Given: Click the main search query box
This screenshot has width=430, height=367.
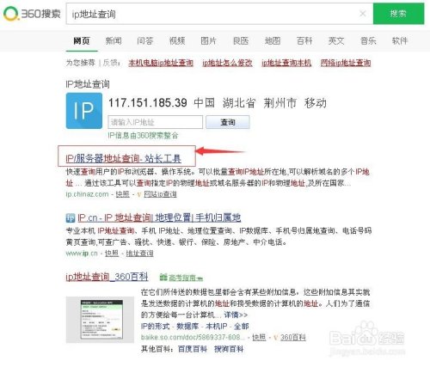Looking at the screenshot, I should 212,14.
